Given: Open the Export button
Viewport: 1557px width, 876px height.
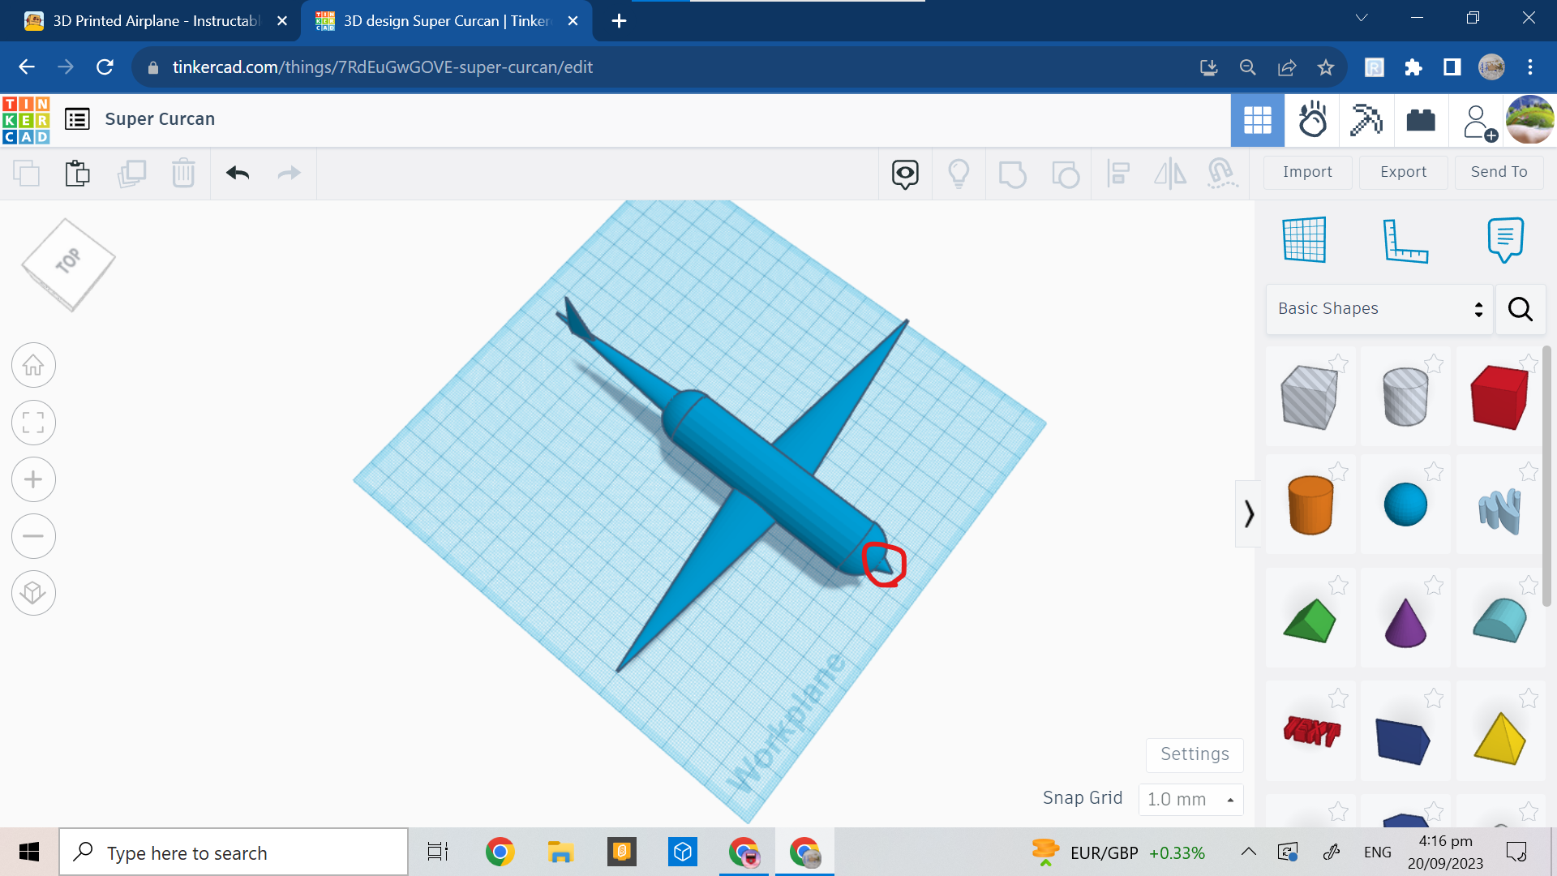Looking at the screenshot, I should coord(1403,172).
